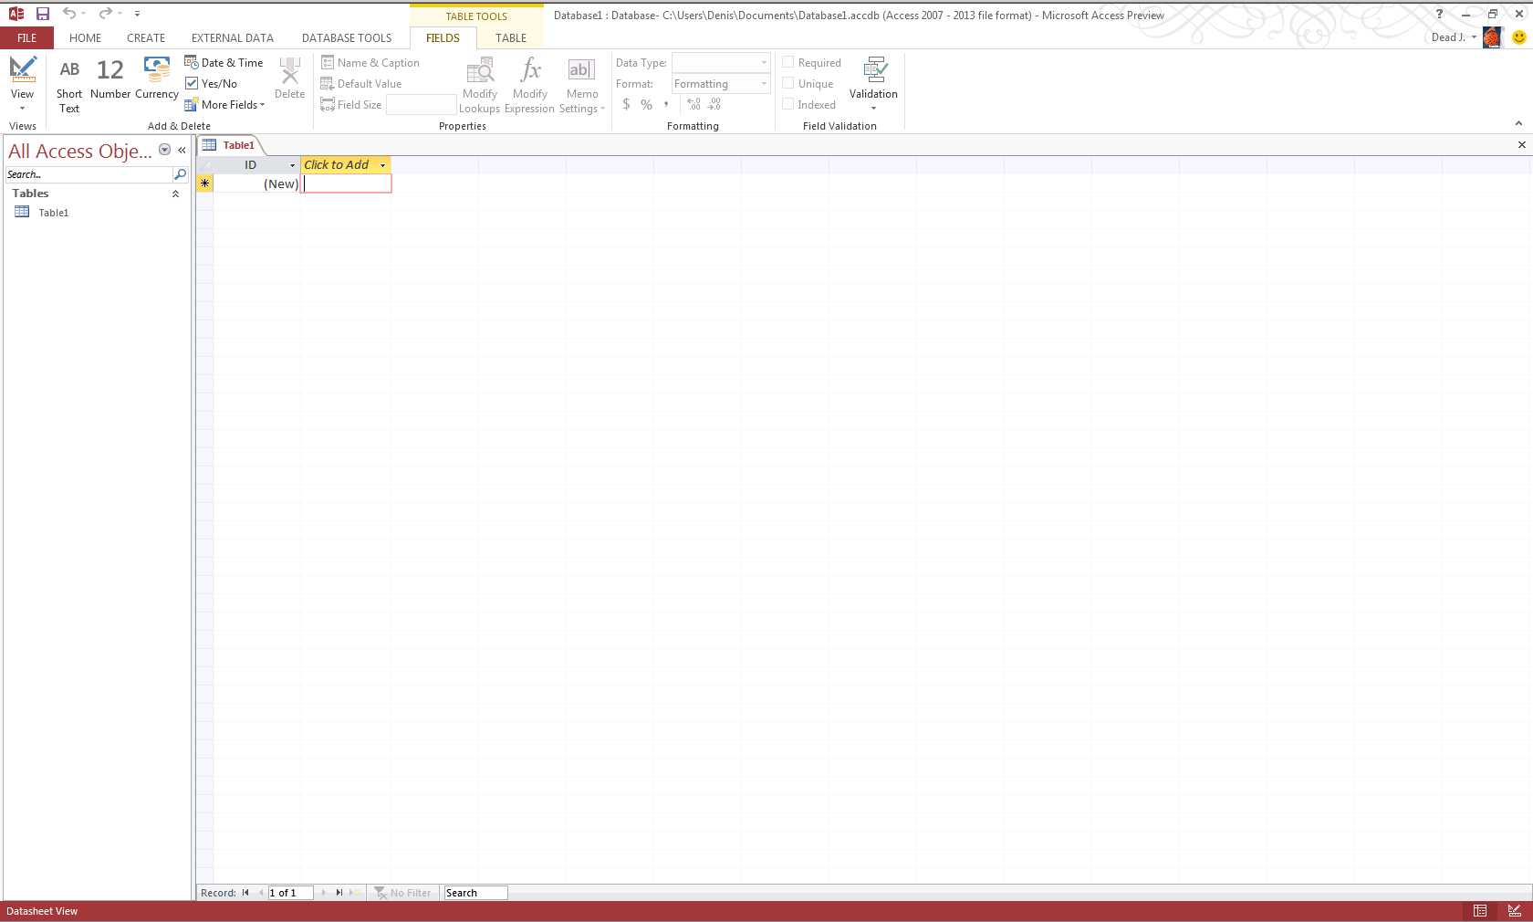This screenshot has width=1533, height=922.
Task: Open the Click to Add column dropdown
Action: [x=382, y=165]
